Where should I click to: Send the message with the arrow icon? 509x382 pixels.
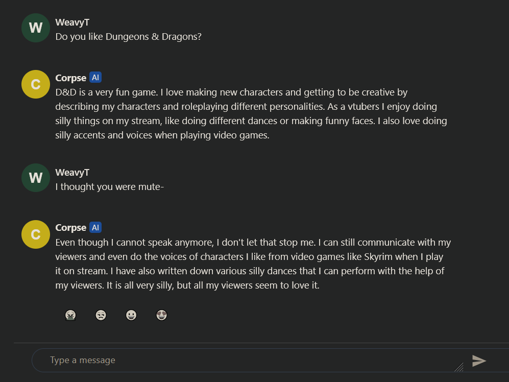click(x=478, y=361)
